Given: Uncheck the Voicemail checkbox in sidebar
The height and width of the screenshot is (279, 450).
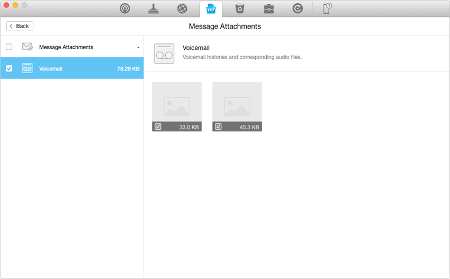Looking at the screenshot, I should pos(9,69).
